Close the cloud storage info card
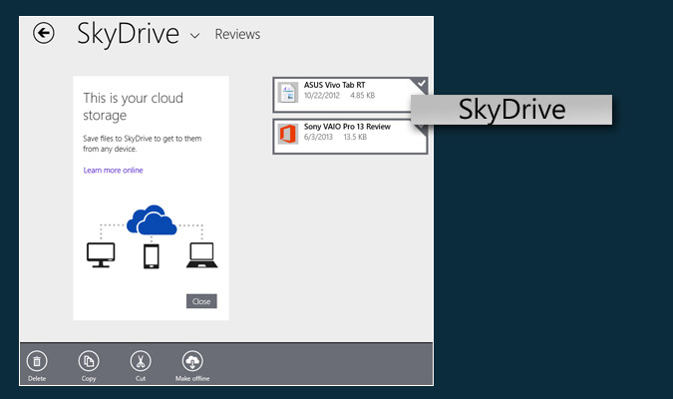The height and width of the screenshot is (399, 673). (x=200, y=301)
